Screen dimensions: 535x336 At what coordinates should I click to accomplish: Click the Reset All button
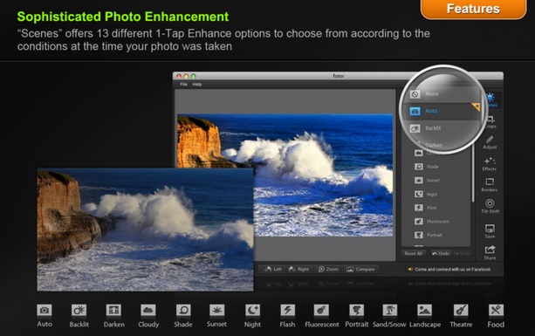click(x=413, y=253)
